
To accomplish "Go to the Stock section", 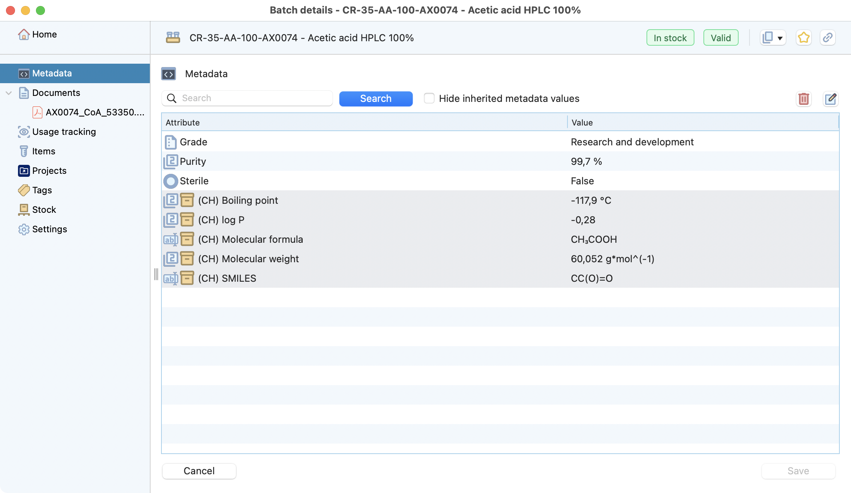I will coord(44,210).
